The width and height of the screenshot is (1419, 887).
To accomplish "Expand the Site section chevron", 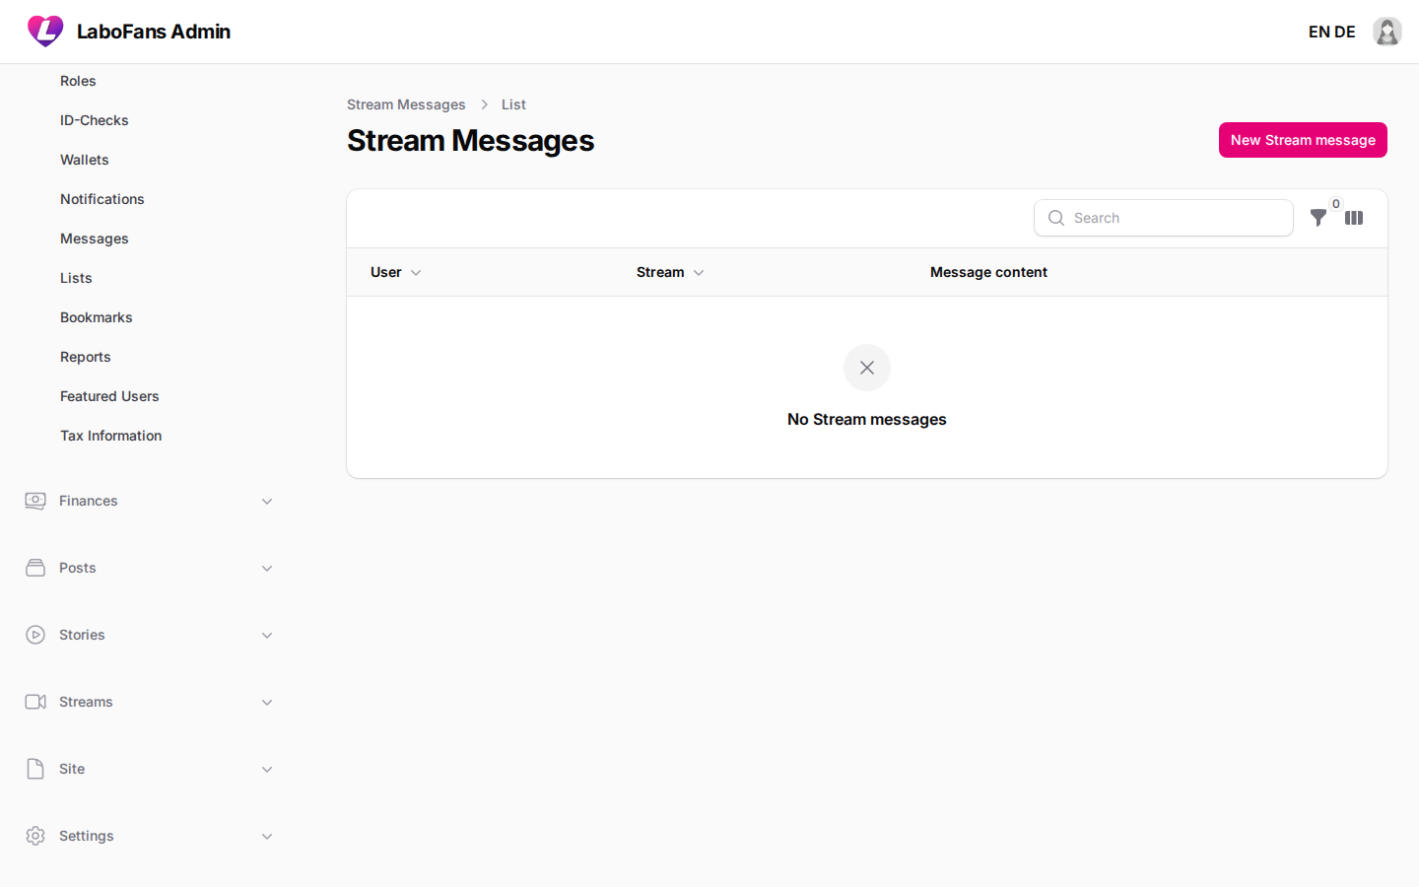I will (x=267, y=770).
